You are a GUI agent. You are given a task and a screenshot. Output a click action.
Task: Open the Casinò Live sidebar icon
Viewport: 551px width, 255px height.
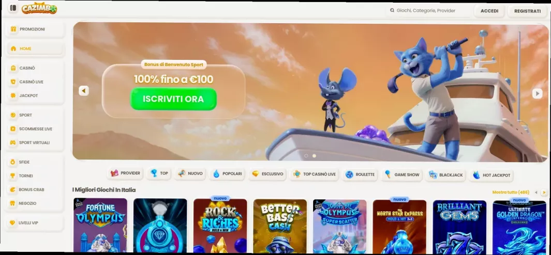point(13,82)
